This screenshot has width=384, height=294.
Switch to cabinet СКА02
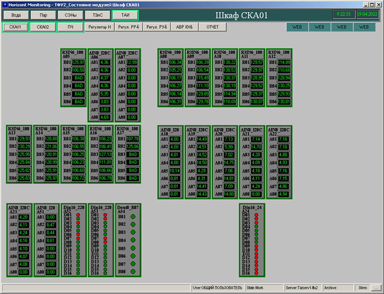(x=43, y=27)
